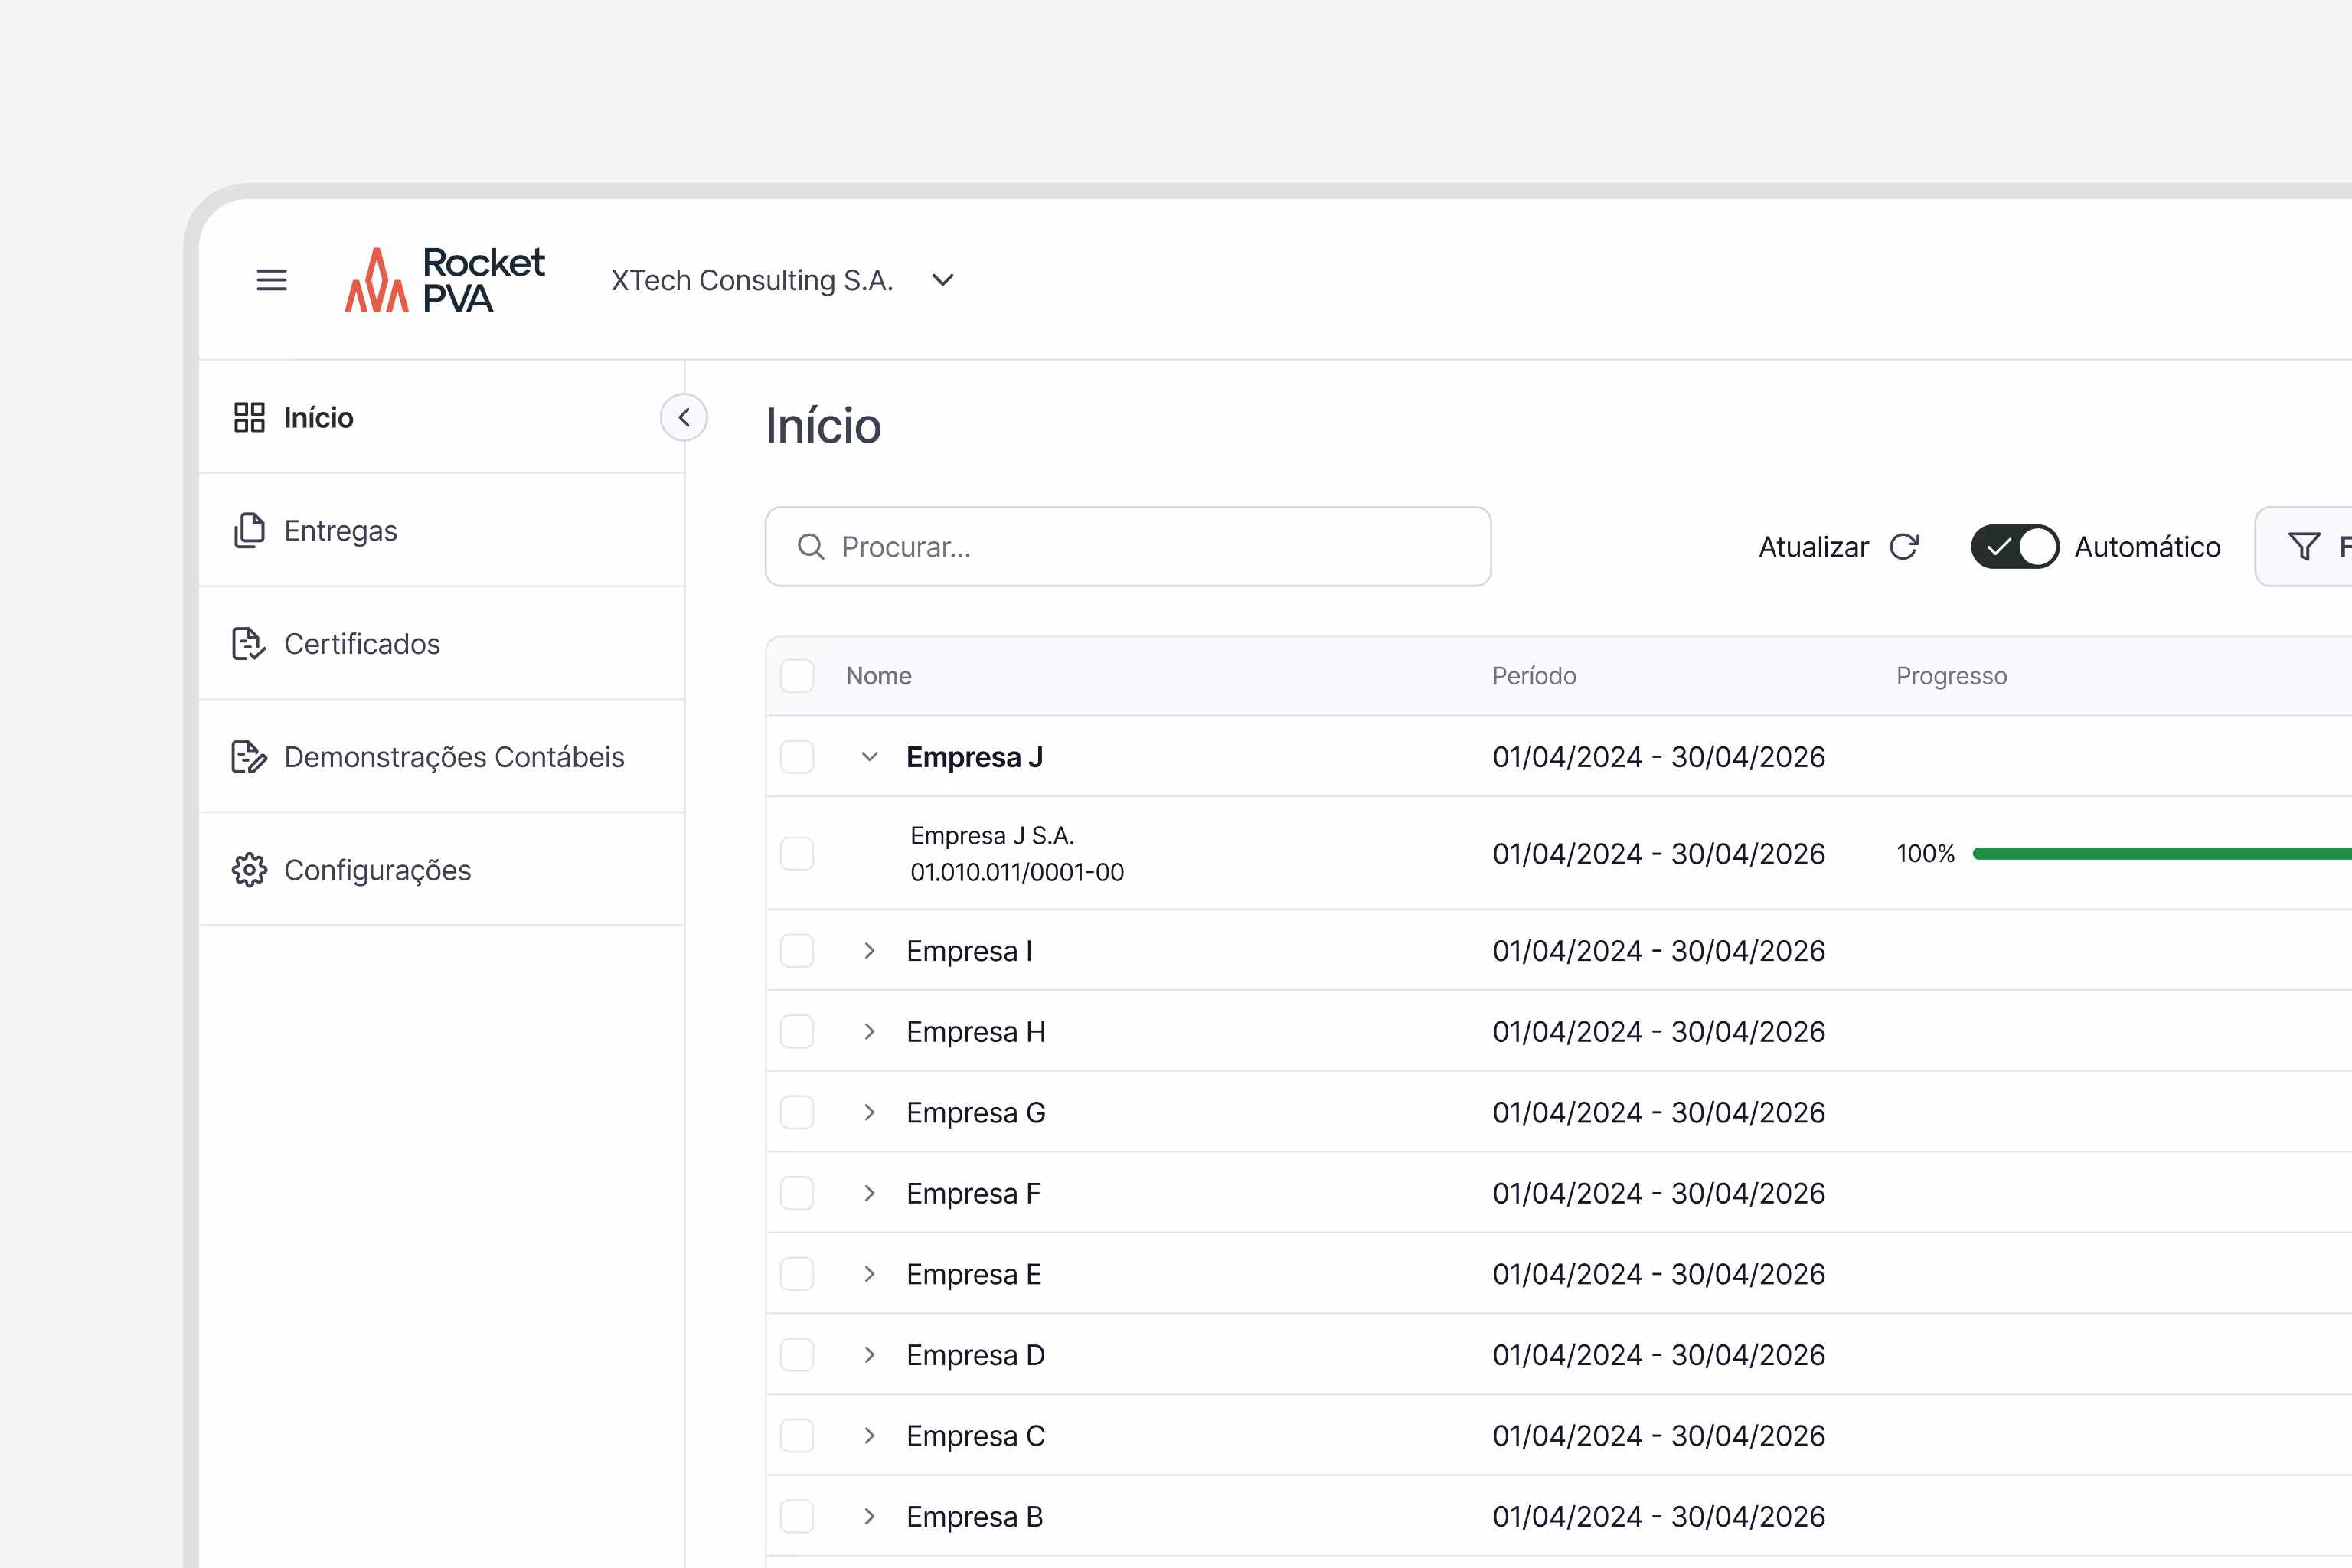Click the Atualizar text button

[x=1813, y=547]
